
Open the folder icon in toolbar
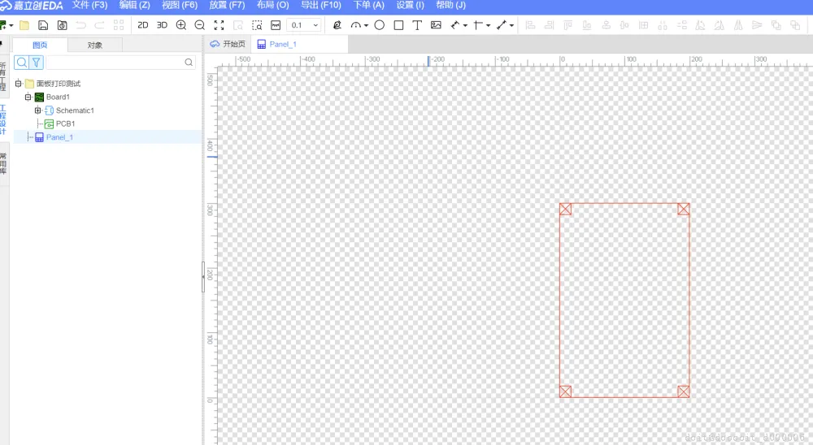point(24,25)
